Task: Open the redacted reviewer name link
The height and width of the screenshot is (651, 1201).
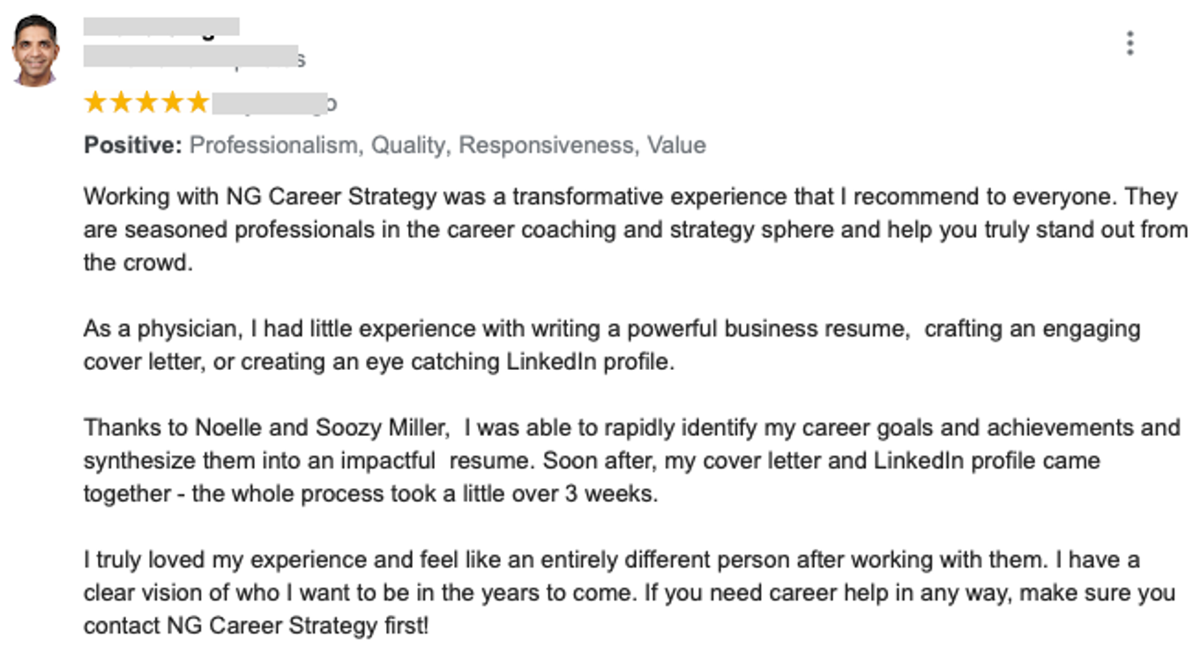Action: pos(161,26)
